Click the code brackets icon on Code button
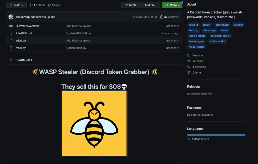The height and width of the screenshot is (164, 258). click(167, 5)
